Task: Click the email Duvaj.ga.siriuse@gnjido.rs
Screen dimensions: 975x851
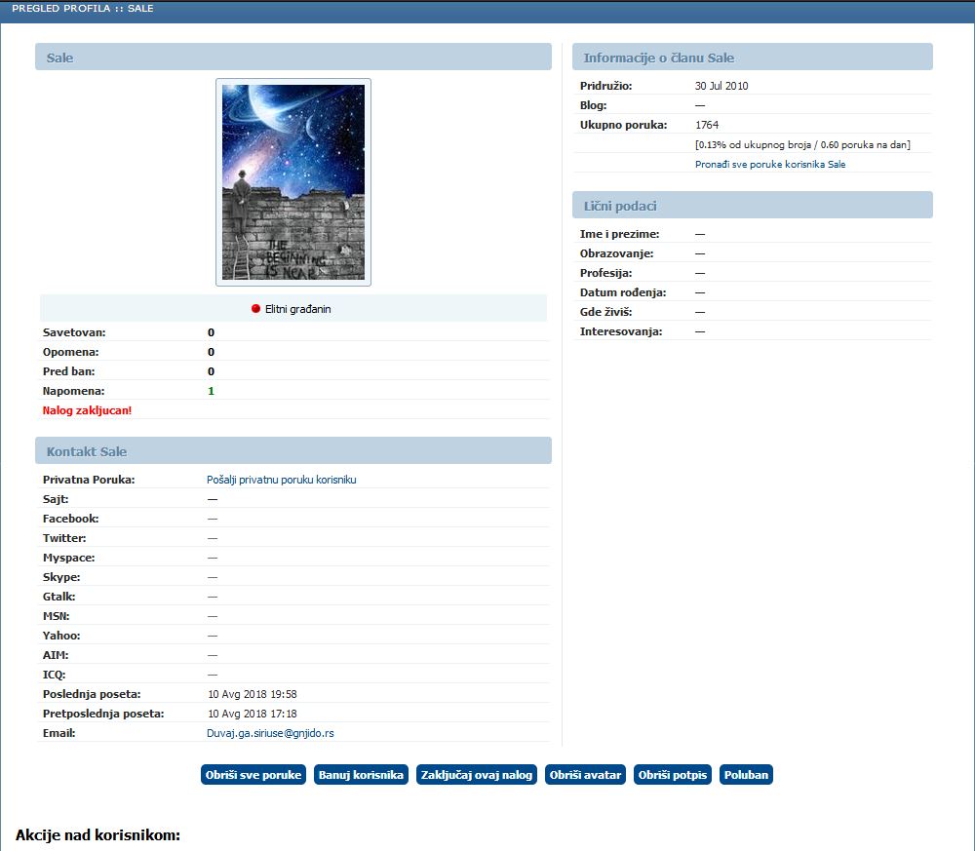Action: coord(270,733)
